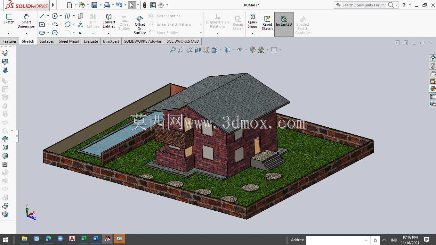
Task: Select the Ellipse sketch tool
Action: pos(68,24)
